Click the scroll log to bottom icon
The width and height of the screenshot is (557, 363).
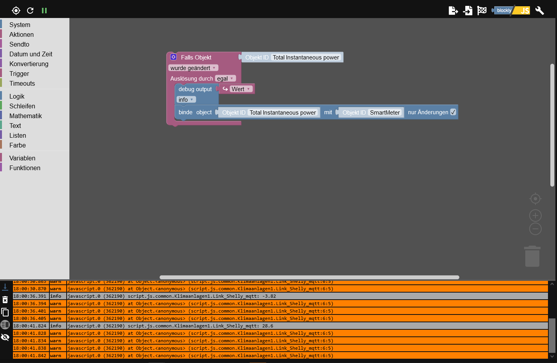tap(5, 287)
